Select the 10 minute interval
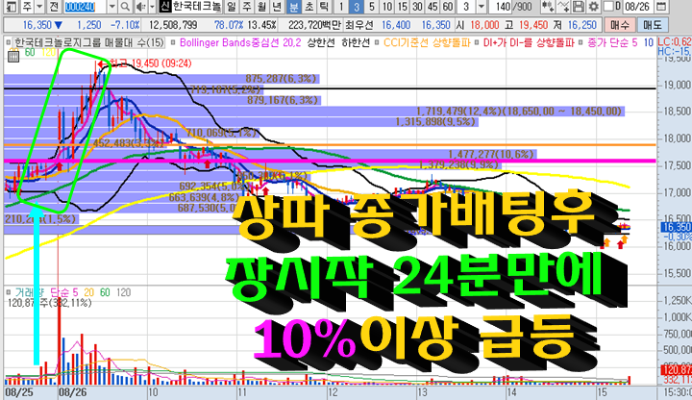 387,7
